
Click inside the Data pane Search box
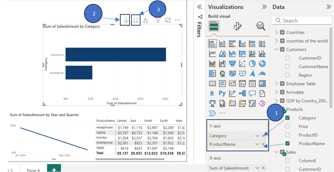pos(301,21)
